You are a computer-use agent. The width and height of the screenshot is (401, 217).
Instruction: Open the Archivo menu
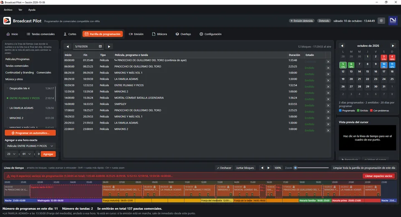tap(8, 10)
